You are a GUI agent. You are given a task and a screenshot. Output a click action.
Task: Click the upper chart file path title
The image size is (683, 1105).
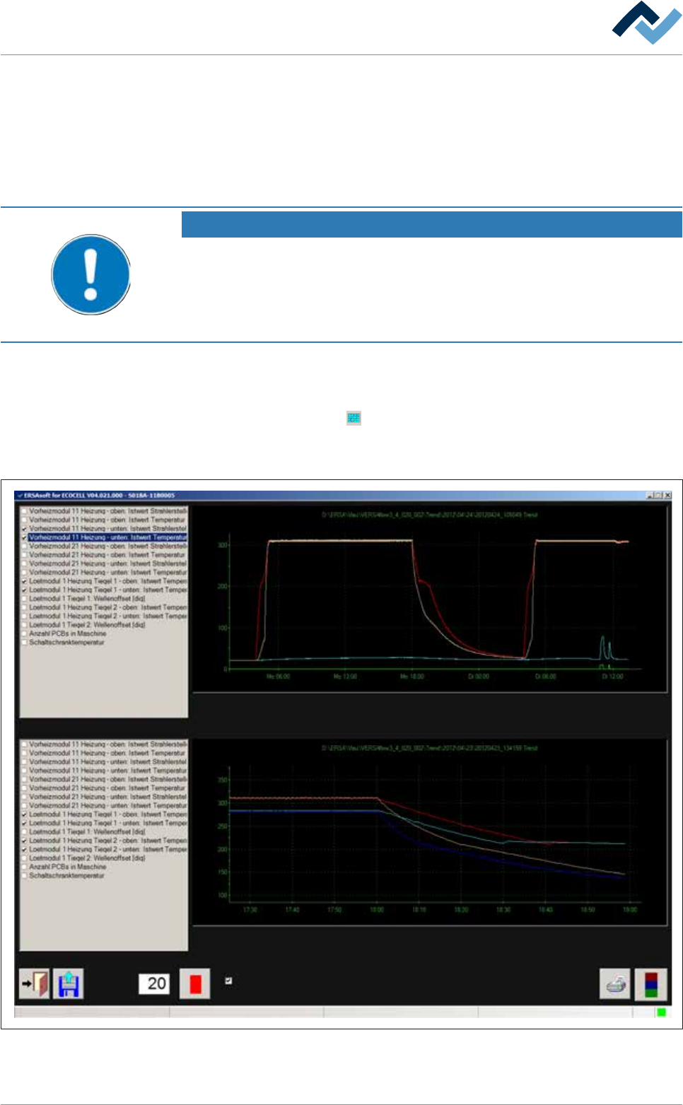coord(430,515)
